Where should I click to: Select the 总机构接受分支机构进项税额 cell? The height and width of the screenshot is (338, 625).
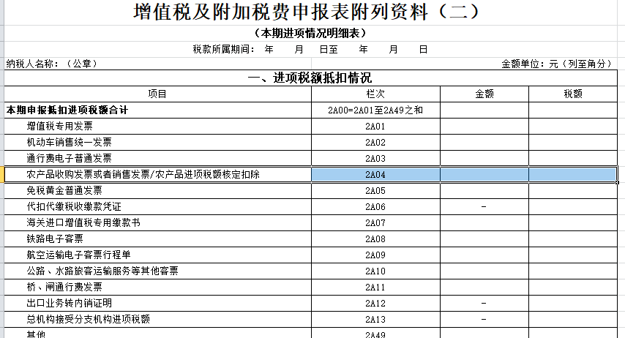click(x=157, y=319)
